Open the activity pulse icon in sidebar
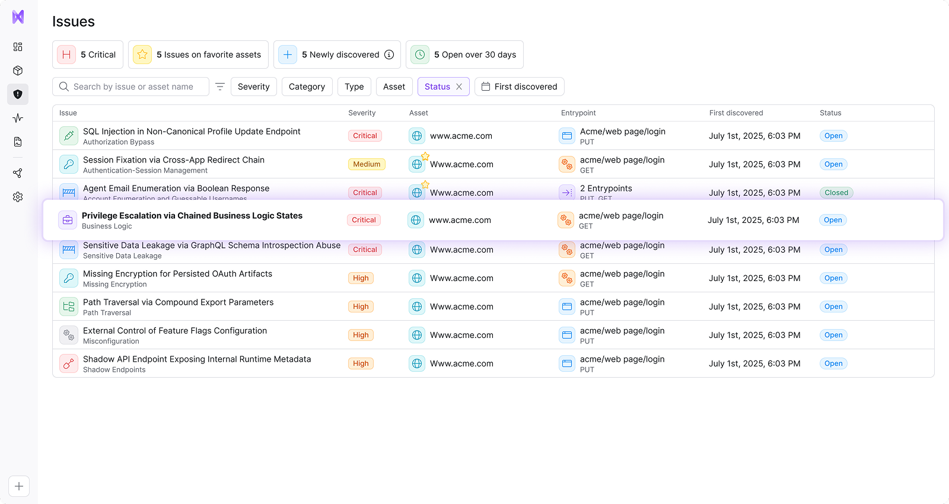Viewport: 949px width, 504px height. click(18, 118)
